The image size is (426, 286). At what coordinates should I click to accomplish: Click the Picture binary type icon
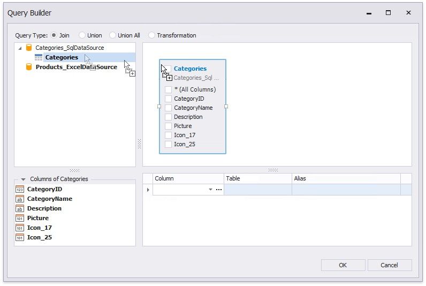[x=20, y=218]
